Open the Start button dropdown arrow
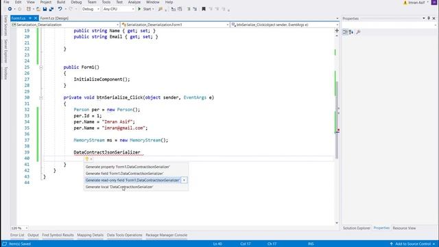439x247 pixels. [x=153, y=9]
